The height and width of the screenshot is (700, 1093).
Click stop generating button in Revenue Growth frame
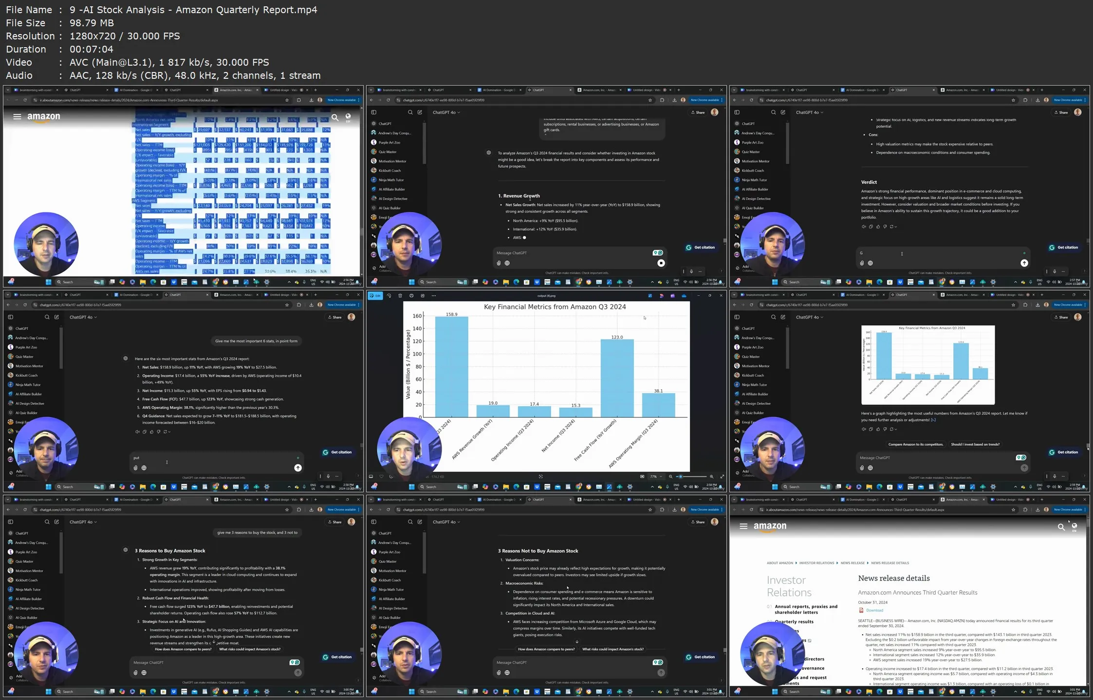click(661, 263)
